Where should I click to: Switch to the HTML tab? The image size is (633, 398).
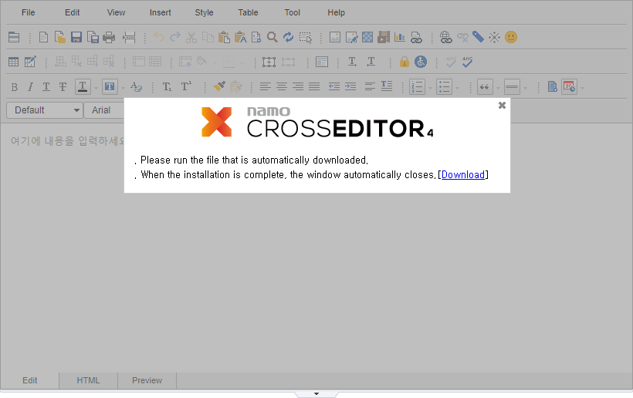click(x=88, y=380)
